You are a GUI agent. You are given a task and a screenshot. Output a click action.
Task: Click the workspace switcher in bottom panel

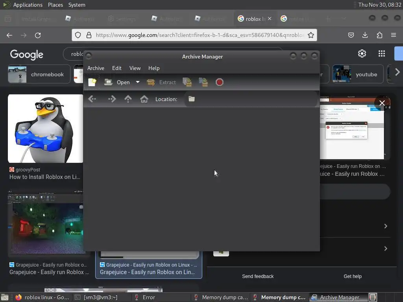(x=373, y=297)
